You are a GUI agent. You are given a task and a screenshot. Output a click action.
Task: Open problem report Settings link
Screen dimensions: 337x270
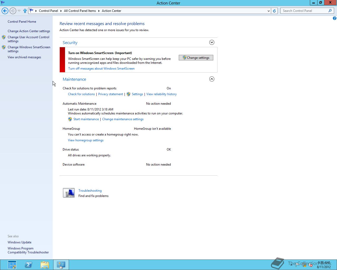pyautogui.click(x=137, y=94)
